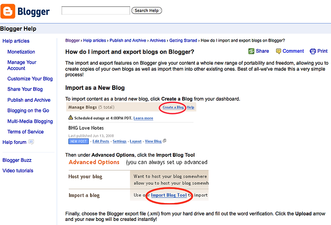Click Getting Started breadcrumb link
This screenshot has height=225, width=331.
pos(183,40)
